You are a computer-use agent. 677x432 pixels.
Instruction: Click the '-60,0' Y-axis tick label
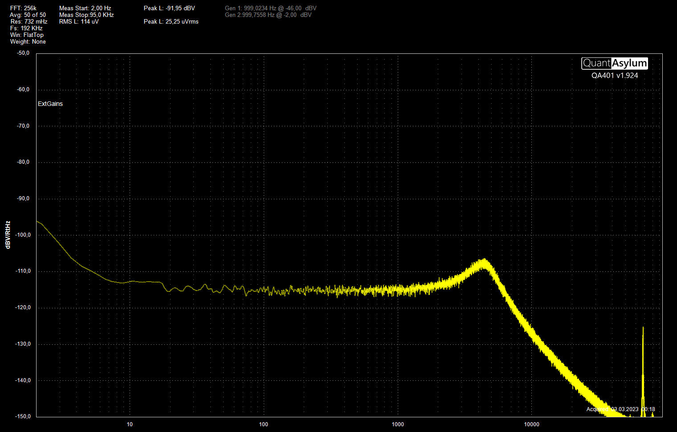point(23,89)
